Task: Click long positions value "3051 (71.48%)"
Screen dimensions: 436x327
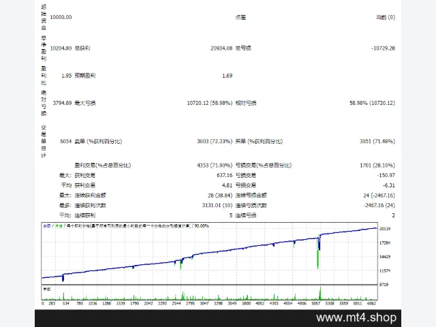Action: pos(377,141)
